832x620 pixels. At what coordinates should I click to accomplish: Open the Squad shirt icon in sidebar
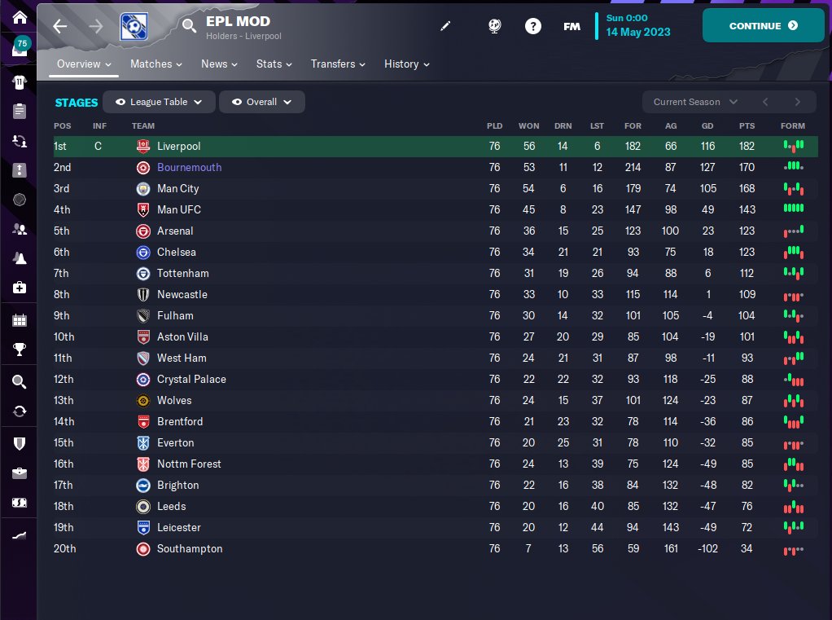pyautogui.click(x=20, y=81)
